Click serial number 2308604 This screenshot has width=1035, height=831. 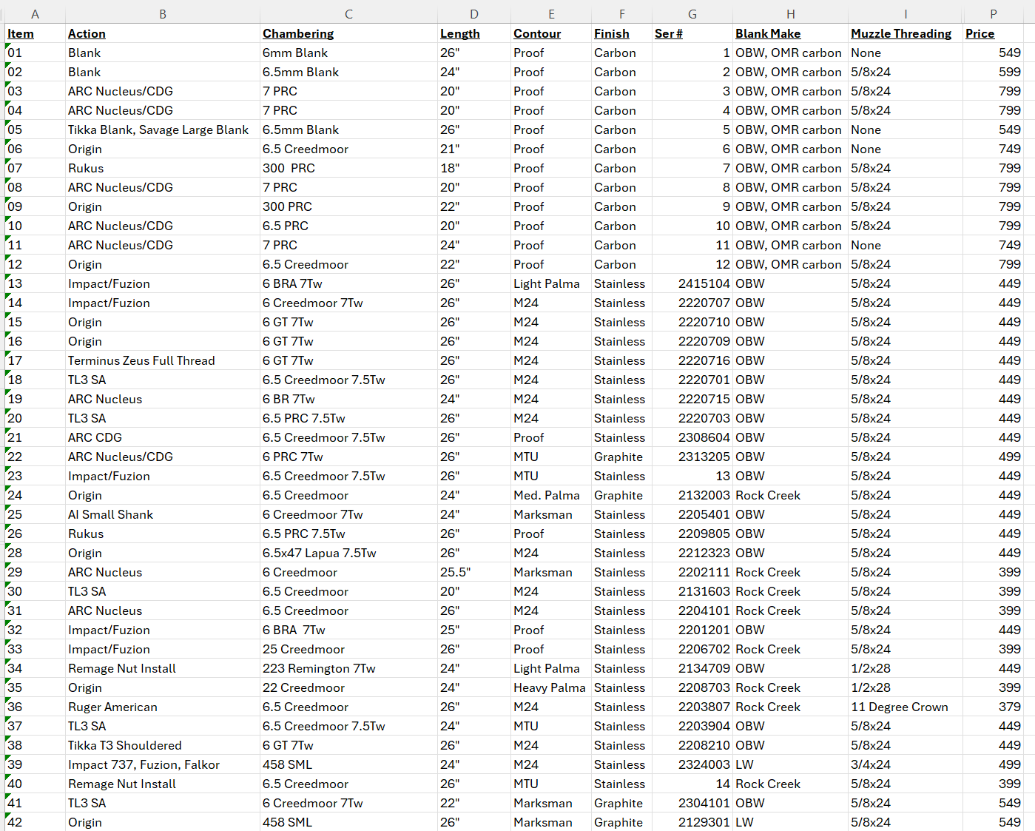click(692, 437)
